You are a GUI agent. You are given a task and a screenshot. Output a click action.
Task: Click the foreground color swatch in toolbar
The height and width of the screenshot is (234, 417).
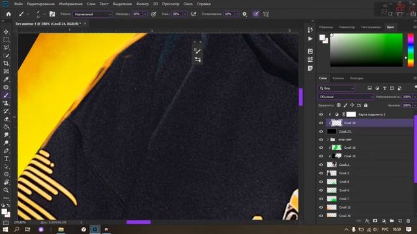(4, 211)
